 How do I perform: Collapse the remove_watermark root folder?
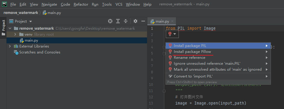[10, 29]
